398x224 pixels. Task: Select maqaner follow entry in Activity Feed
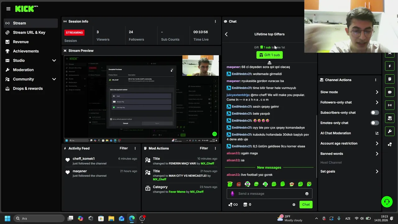coord(101,173)
